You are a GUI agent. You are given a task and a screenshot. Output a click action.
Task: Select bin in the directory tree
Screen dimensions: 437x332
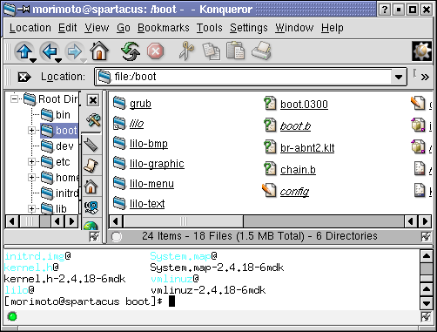point(56,115)
